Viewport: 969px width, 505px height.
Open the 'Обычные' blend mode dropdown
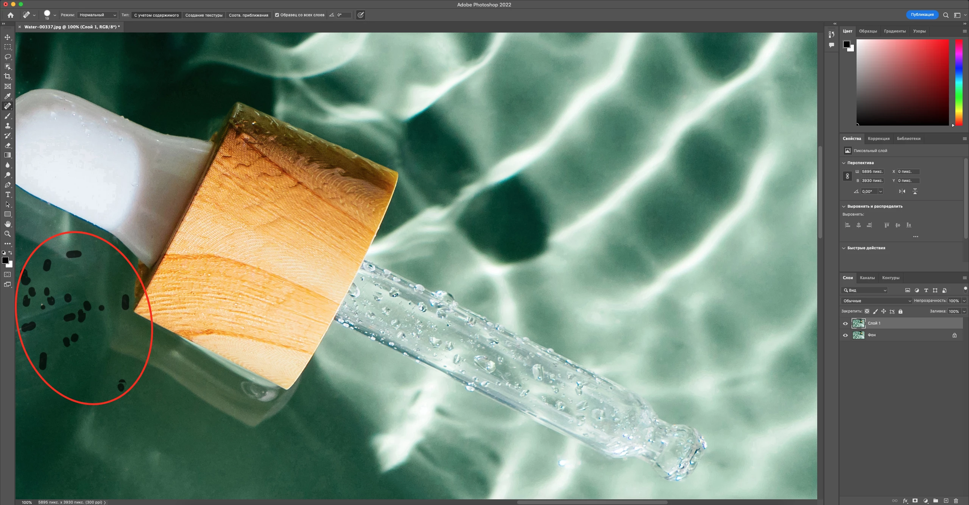(x=877, y=301)
